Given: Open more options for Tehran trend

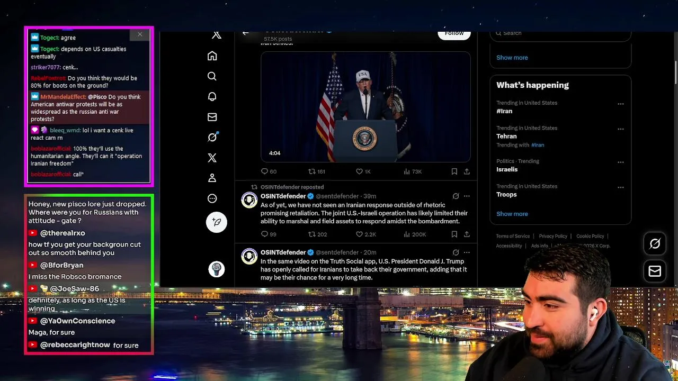Looking at the screenshot, I should [620, 129].
